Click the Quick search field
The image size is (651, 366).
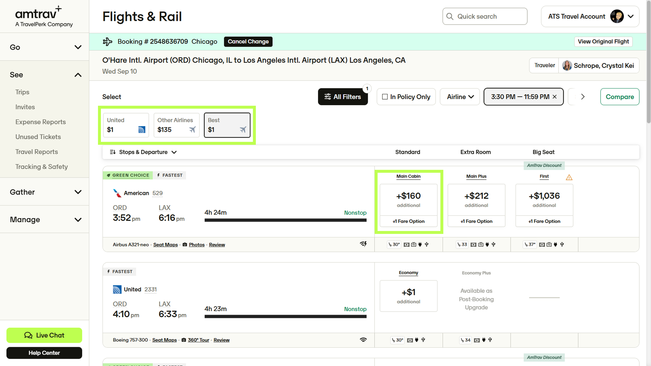click(x=485, y=16)
